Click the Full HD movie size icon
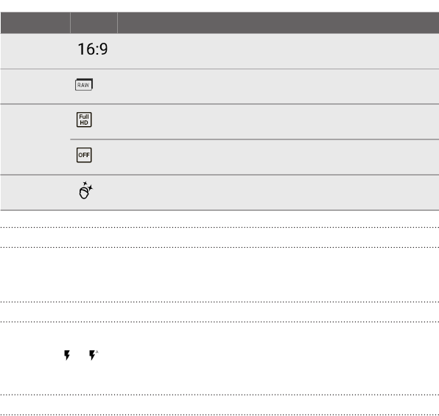Image resolution: width=439 pixels, height=416 pixels. 84,119
